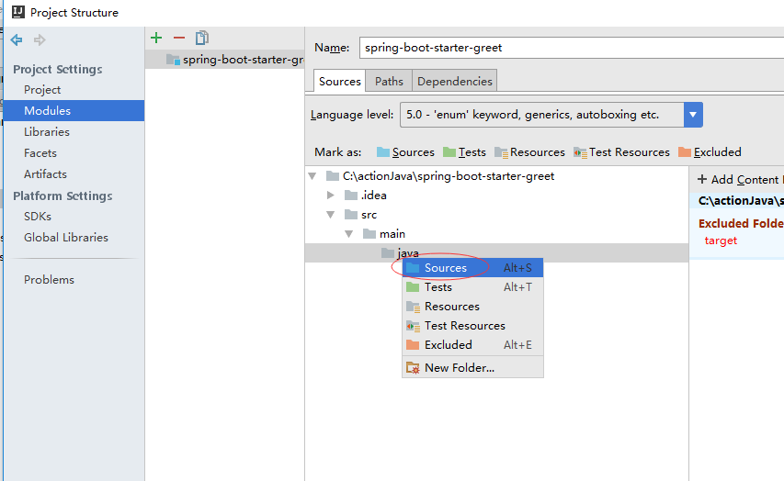Collapse the main folder node
The height and width of the screenshot is (481, 784).
point(349,234)
